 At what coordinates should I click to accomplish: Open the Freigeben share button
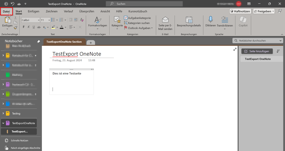coord(264,11)
